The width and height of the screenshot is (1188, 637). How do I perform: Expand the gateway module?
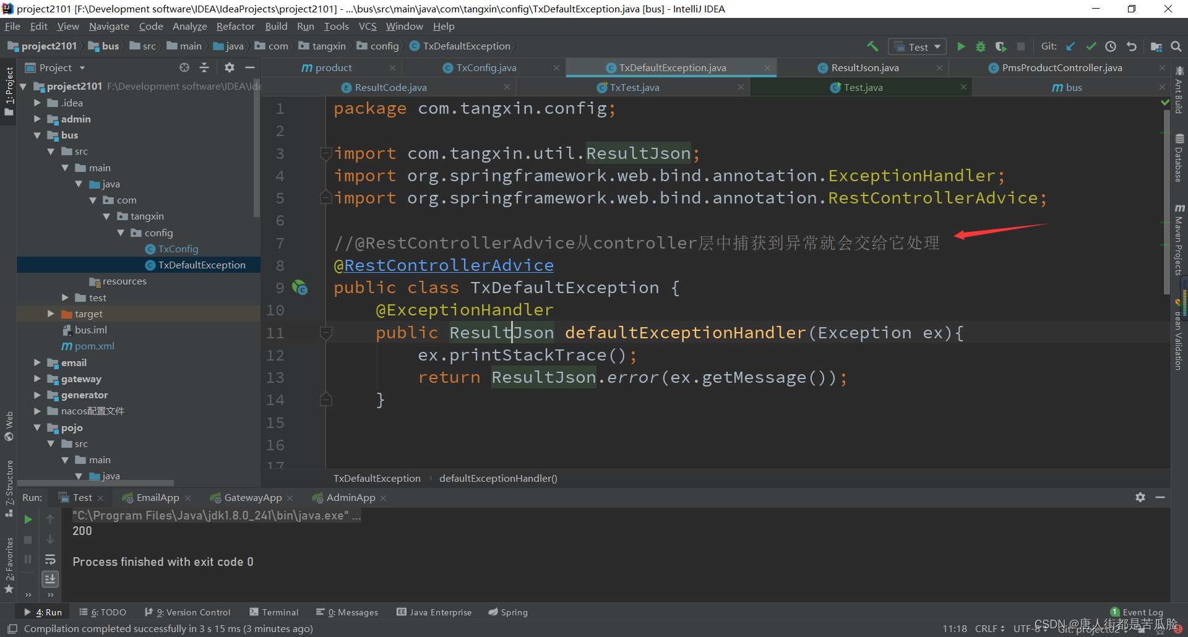[x=37, y=378]
